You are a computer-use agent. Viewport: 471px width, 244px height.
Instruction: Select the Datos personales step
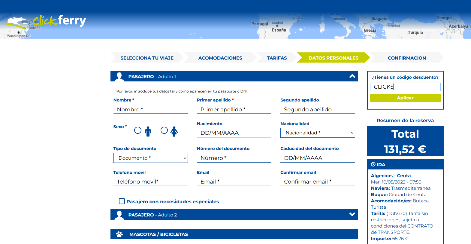point(333,58)
